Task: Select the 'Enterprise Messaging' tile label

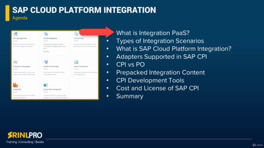Action: tap(21, 67)
